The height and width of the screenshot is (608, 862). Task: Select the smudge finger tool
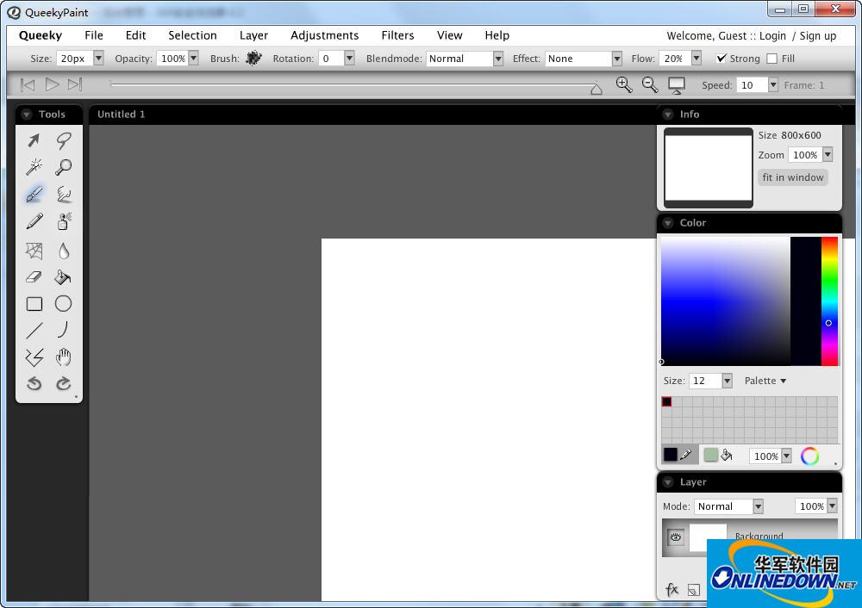pos(63,195)
